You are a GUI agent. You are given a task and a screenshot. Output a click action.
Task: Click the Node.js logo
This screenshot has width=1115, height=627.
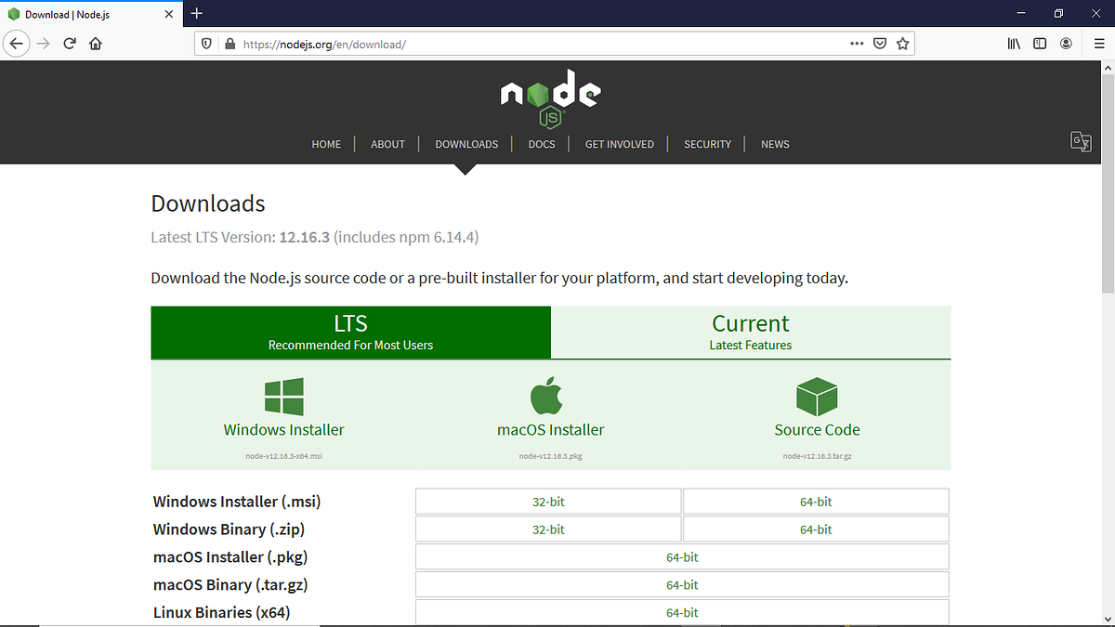(x=550, y=96)
